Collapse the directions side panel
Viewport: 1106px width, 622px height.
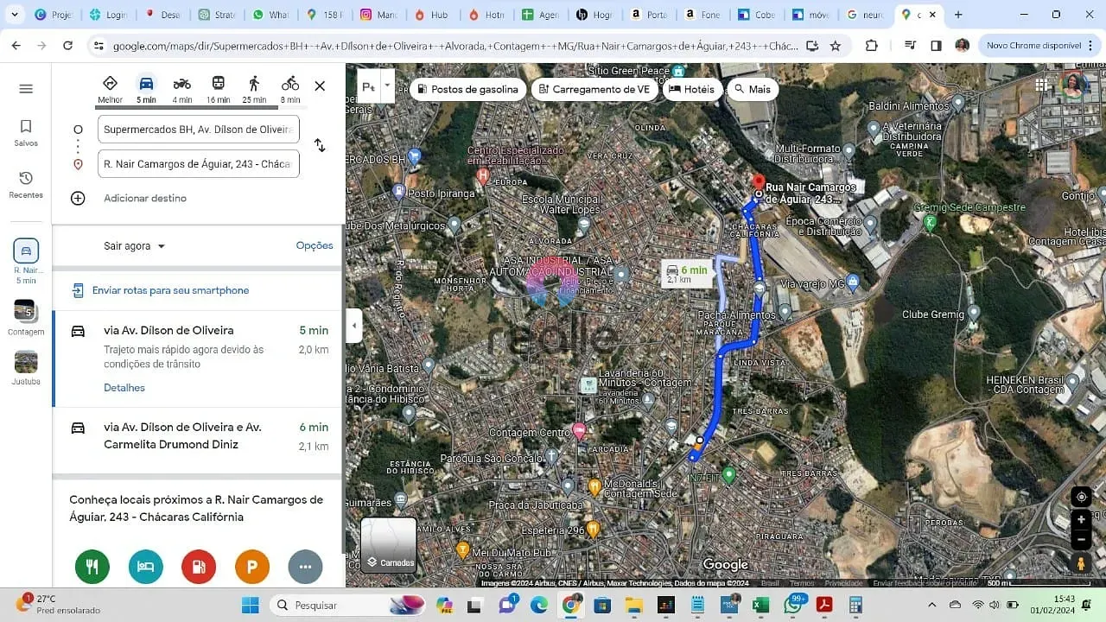(x=353, y=326)
